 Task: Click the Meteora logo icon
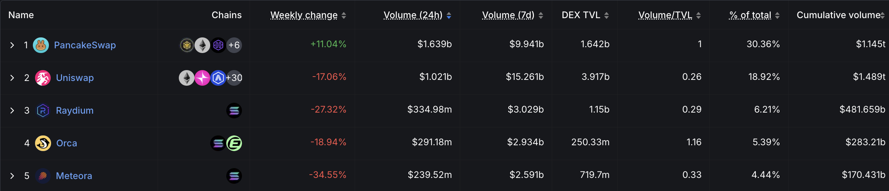coord(43,176)
